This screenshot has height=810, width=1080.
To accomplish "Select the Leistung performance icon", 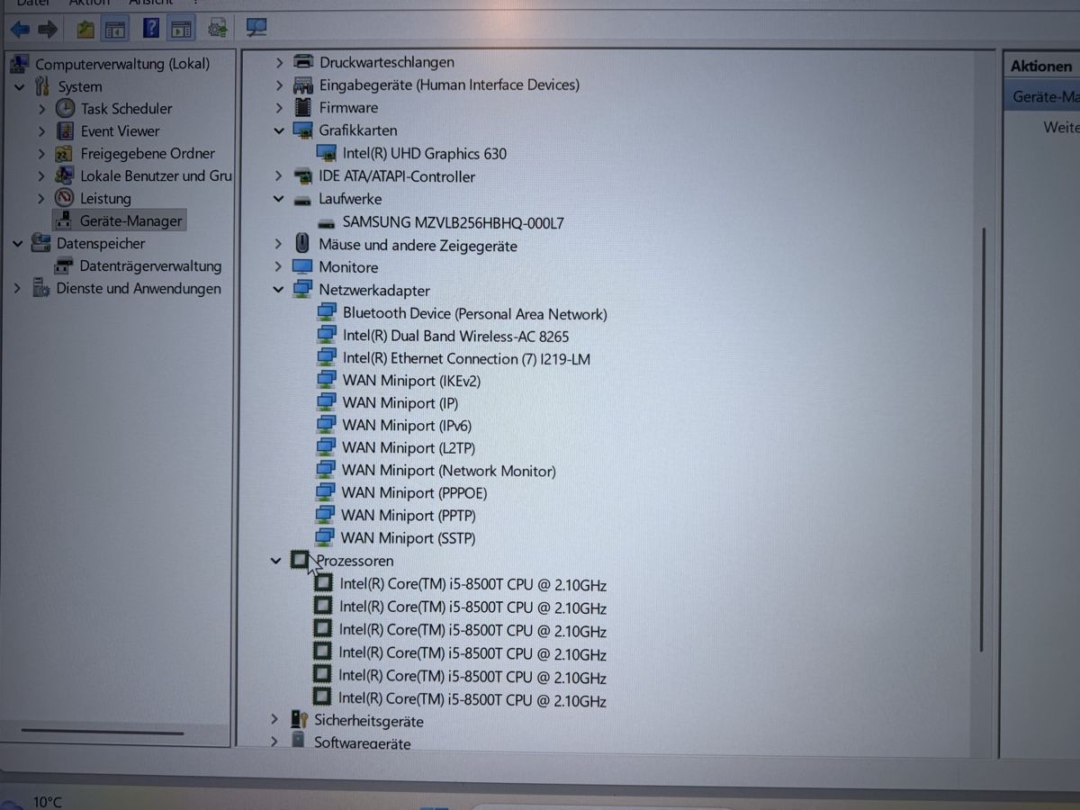I will 65,197.
